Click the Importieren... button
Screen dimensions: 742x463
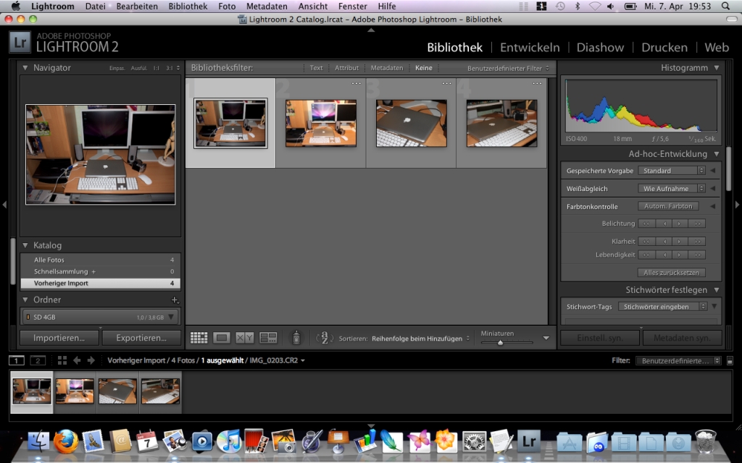coord(59,338)
